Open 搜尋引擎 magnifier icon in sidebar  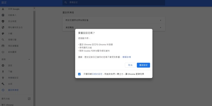(3, 40)
